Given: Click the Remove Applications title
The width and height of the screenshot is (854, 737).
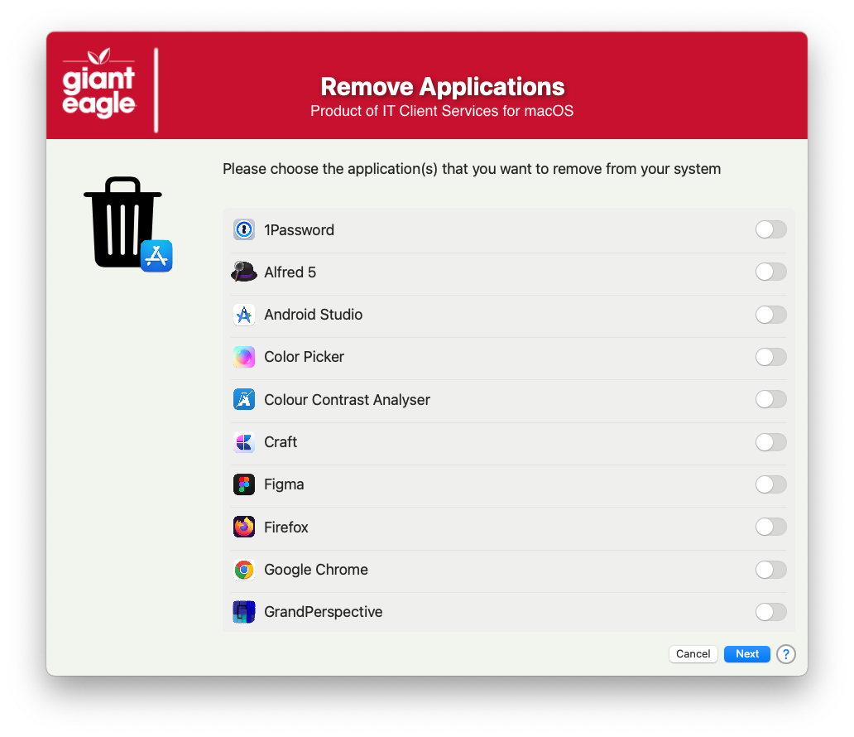Looking at the screenshot, I should click(x=442, y=87).
